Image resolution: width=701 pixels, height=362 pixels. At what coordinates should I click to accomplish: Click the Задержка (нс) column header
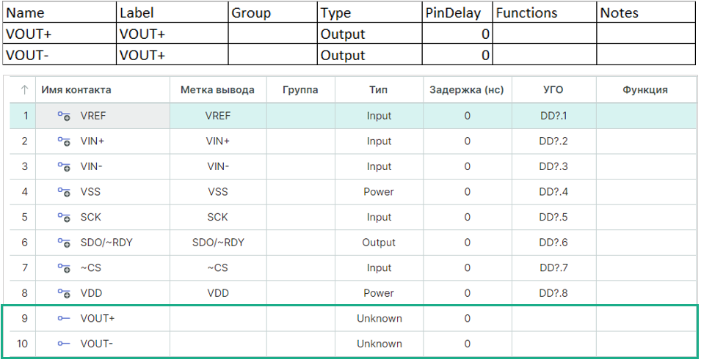[x=467, y=90]
